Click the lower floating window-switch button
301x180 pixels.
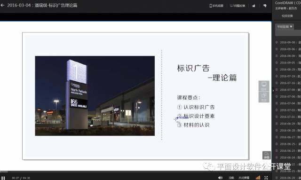[x=264, y=97]
